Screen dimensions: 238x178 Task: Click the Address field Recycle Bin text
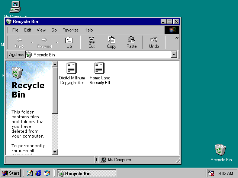coord(44,55)
